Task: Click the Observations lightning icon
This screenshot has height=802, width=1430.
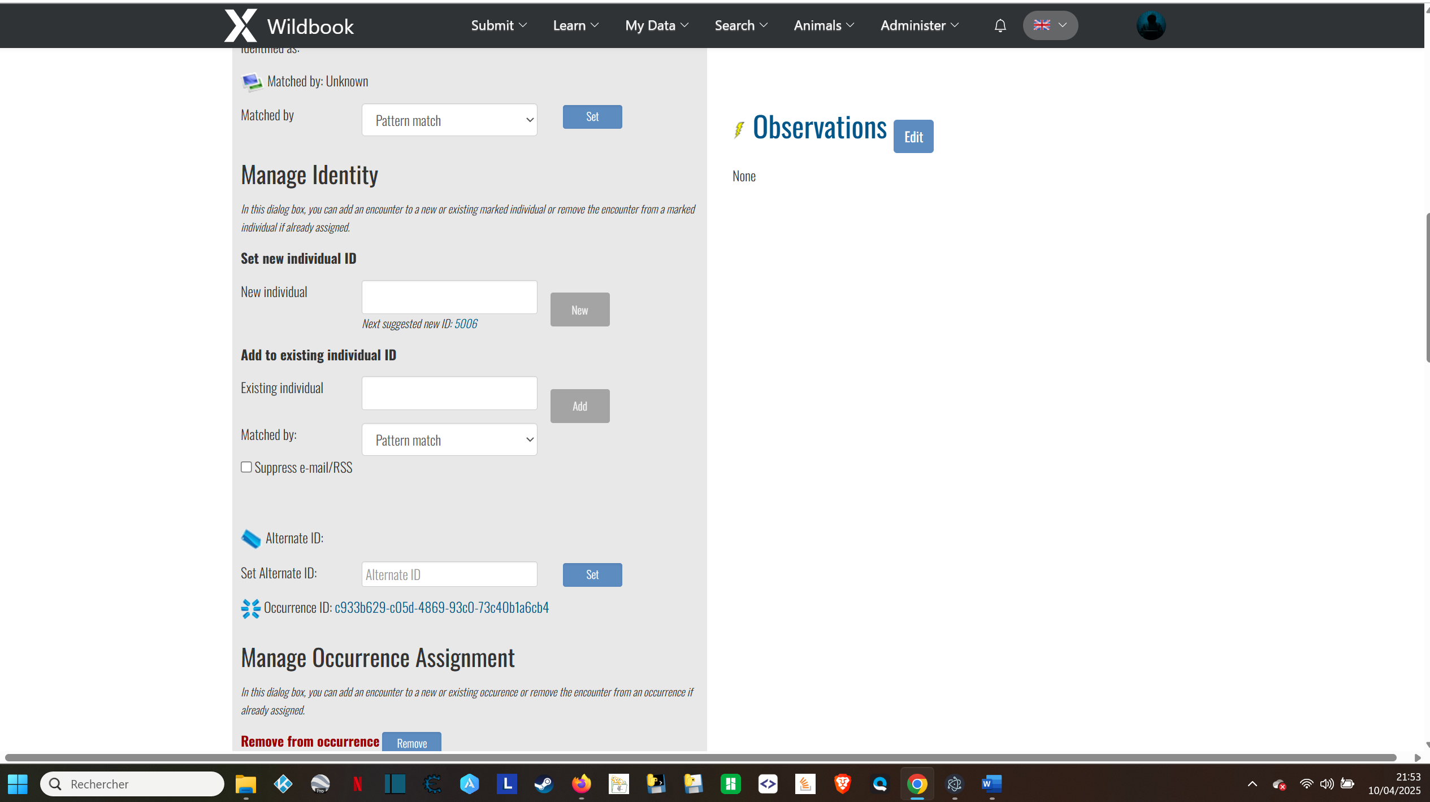Action: [739, 129]
